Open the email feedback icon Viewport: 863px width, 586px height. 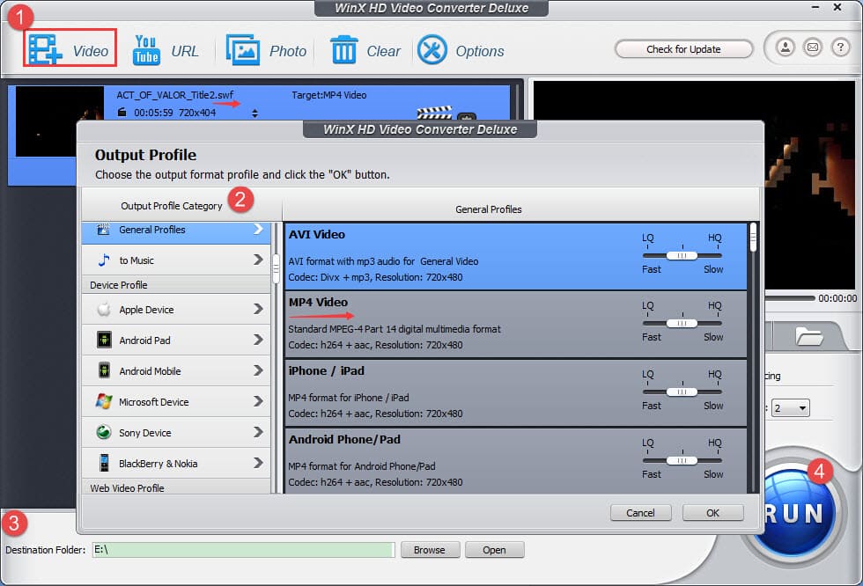click(x=812, y=48)
